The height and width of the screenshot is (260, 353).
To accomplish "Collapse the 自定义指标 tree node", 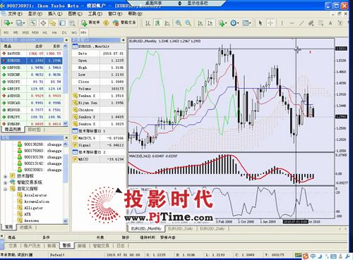I will click(6, 189).
